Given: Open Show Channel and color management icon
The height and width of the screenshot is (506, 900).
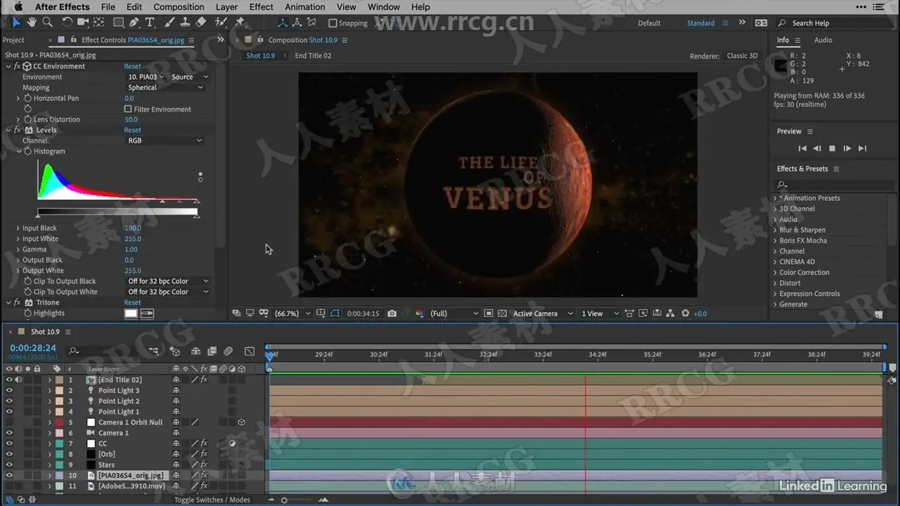Looking at the screenshot, I should 420,313.
